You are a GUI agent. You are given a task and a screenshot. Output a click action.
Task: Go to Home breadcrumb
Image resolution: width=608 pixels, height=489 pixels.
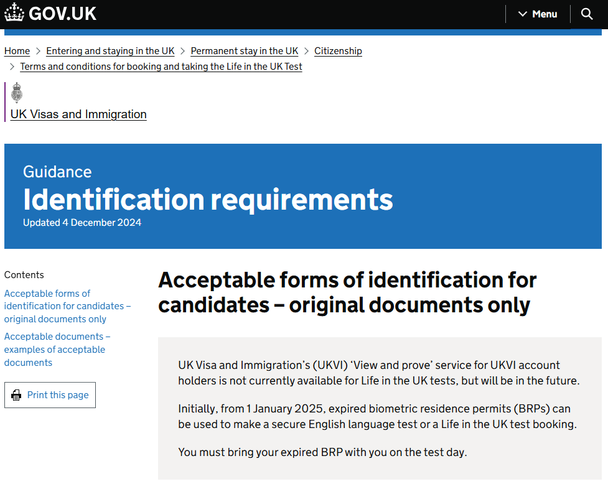(17, 51)
